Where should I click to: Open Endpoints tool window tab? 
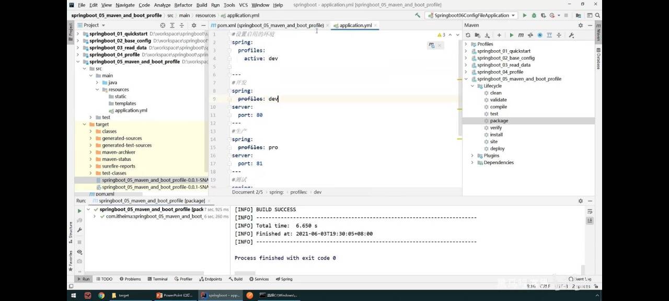pyautogui.click(x=211, y=279)
